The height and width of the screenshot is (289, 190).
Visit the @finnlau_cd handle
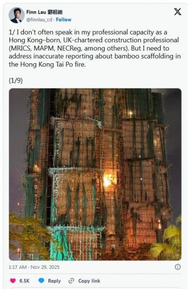click(x=39, y=20)
